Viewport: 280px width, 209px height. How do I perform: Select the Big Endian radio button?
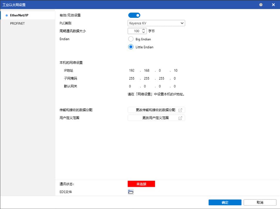(131, 39)
